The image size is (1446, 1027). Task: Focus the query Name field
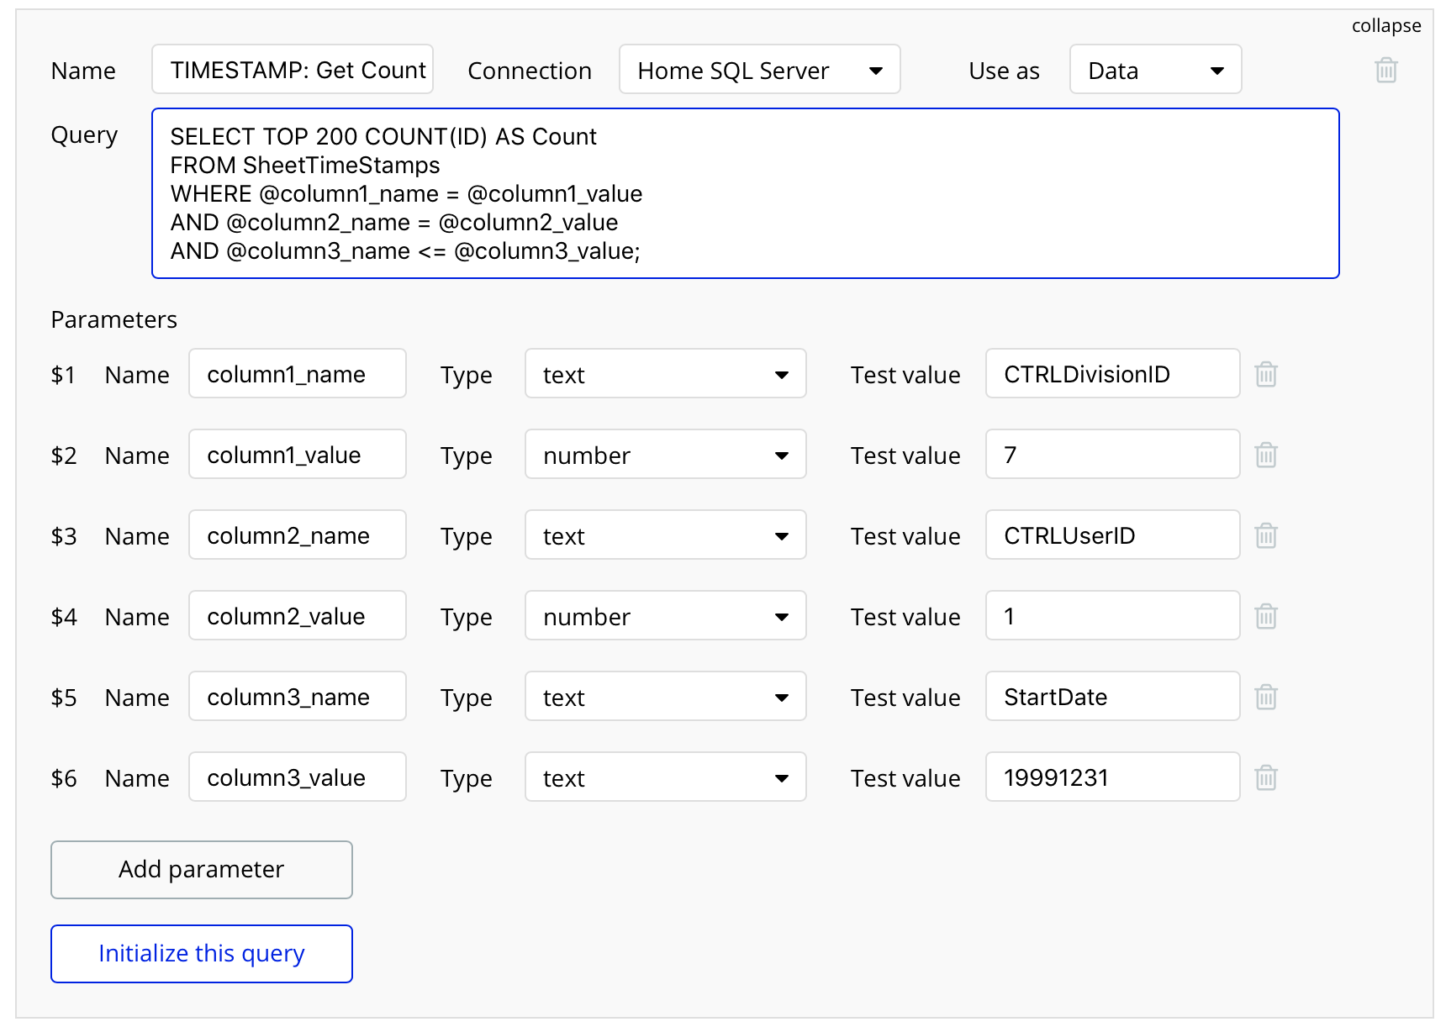(x=292, y=70)
